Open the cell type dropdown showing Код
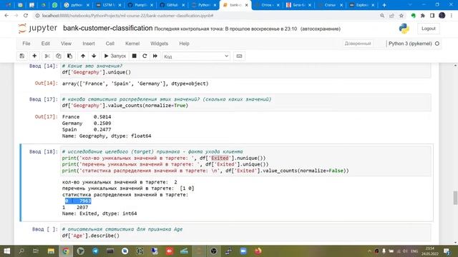This screenshot has height=257, width=458. click(196, 56)
